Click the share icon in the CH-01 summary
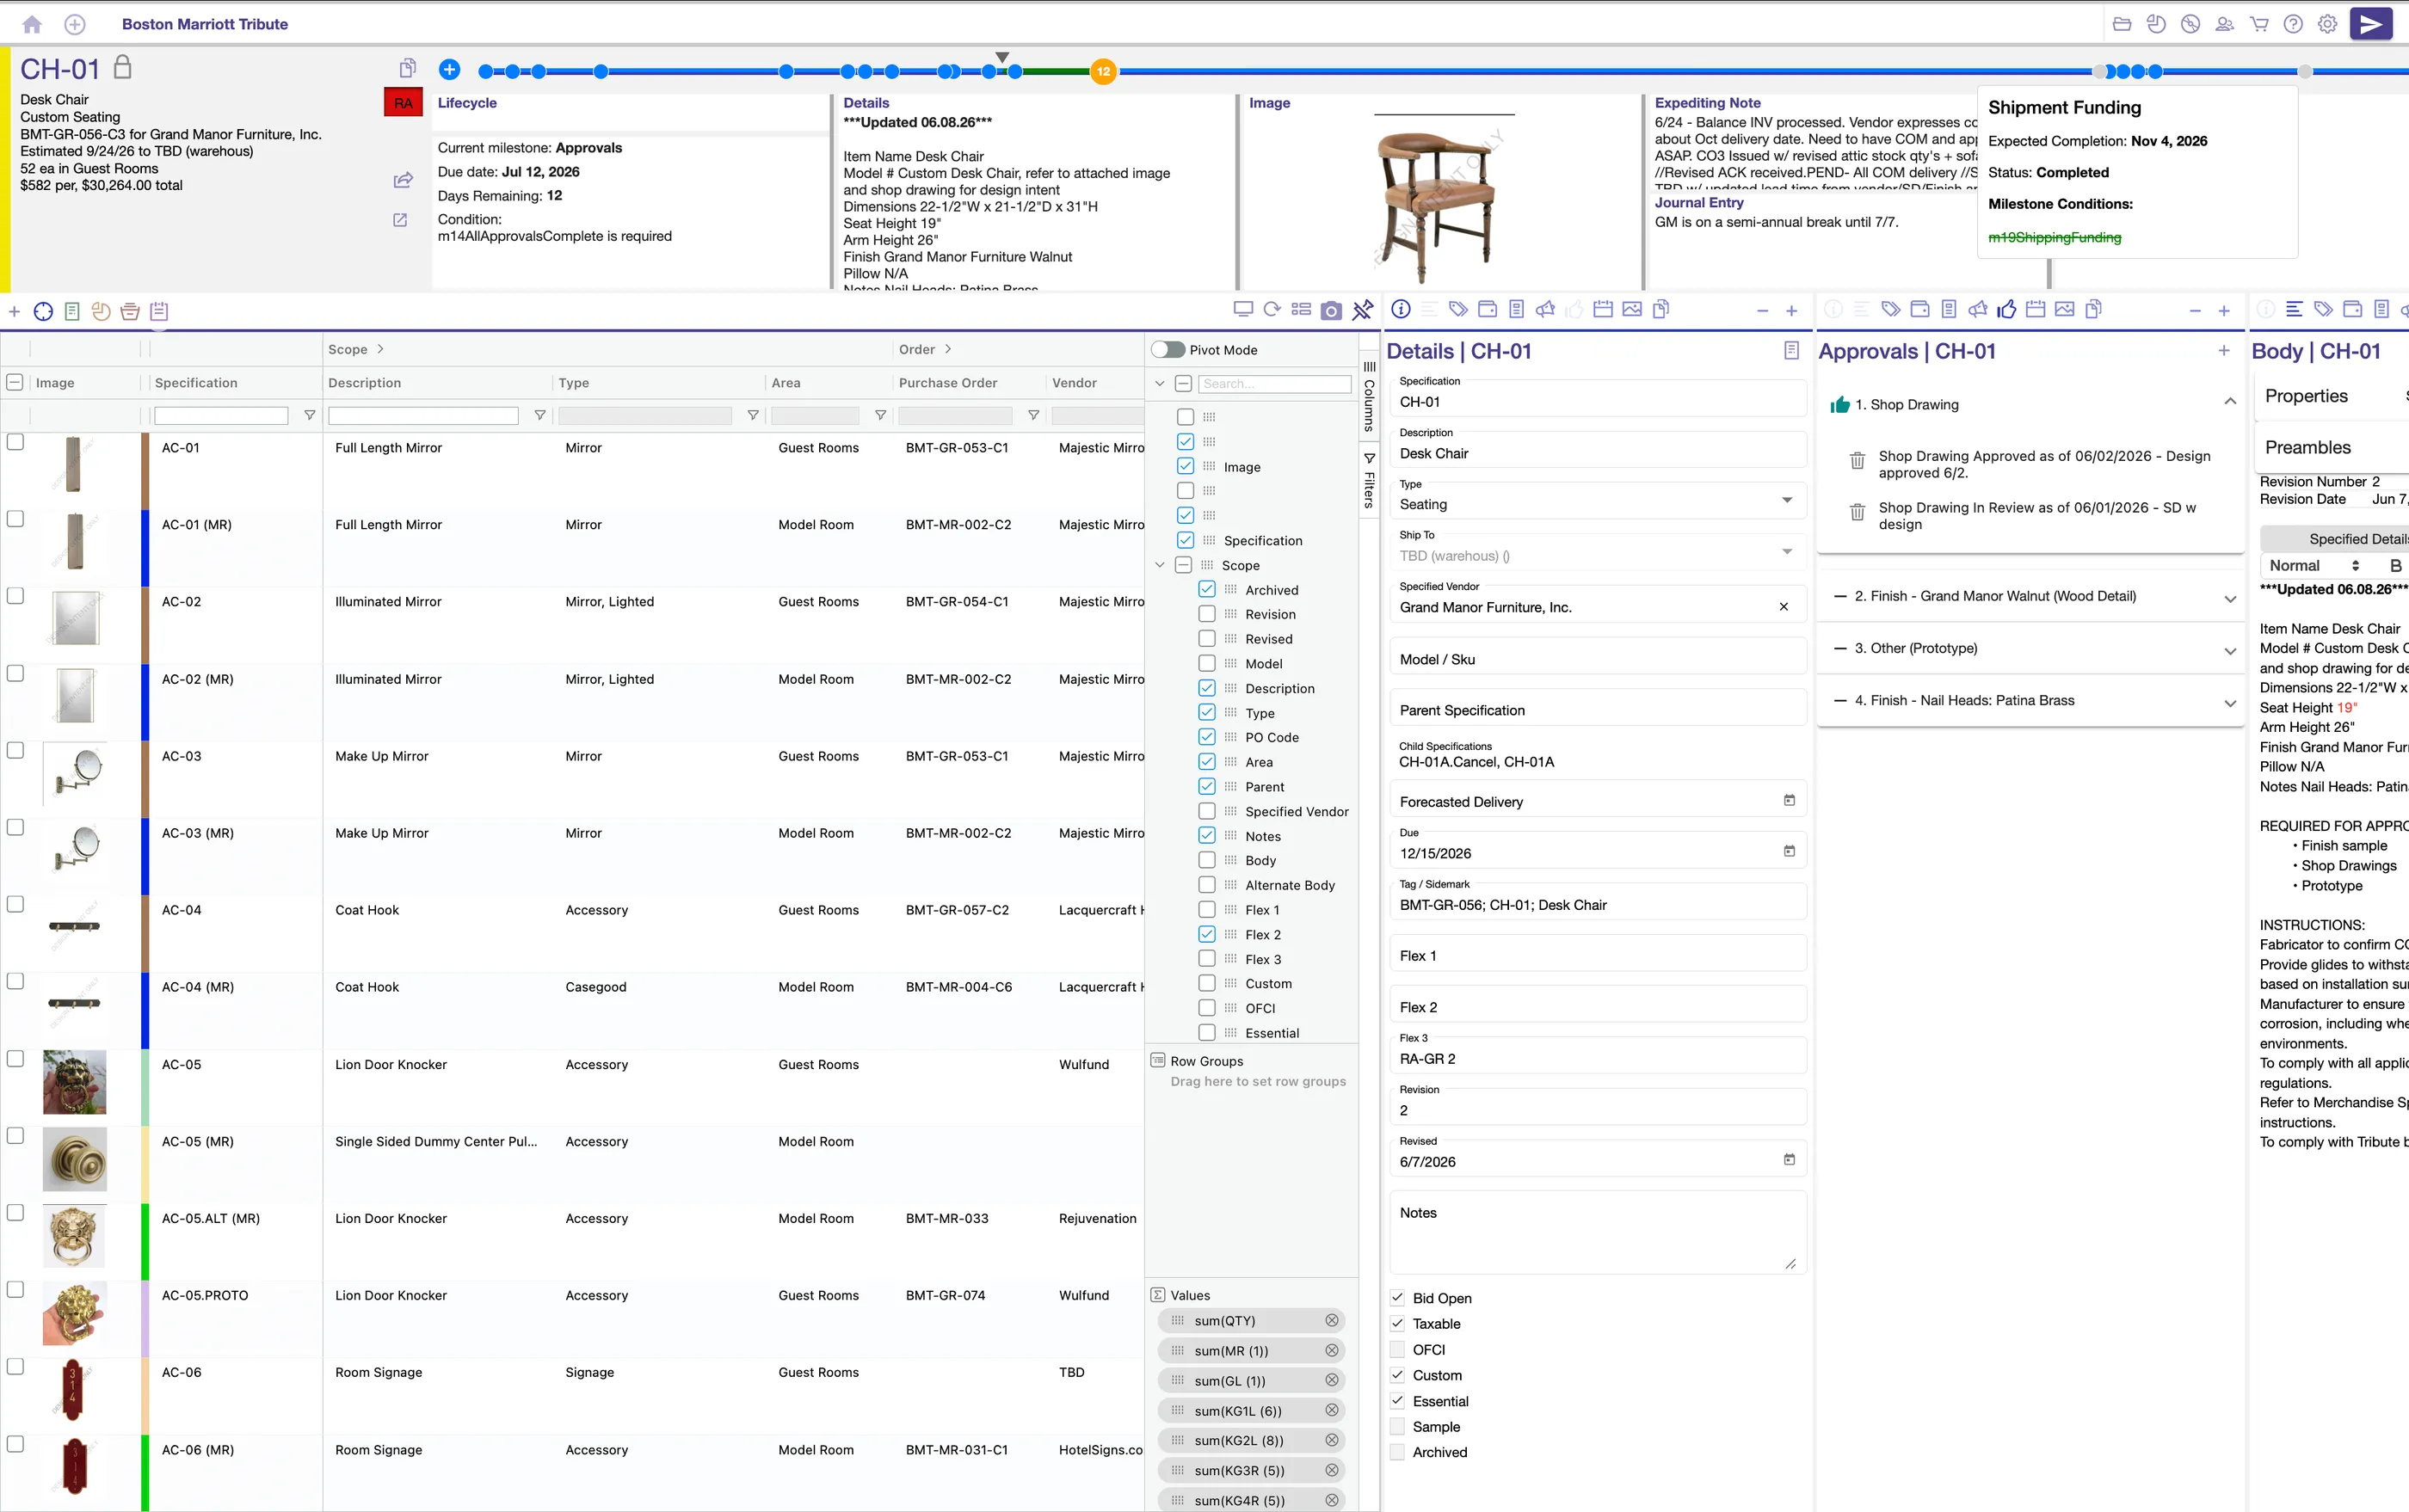2409x1512 pixels. click(x=404, y=180)
